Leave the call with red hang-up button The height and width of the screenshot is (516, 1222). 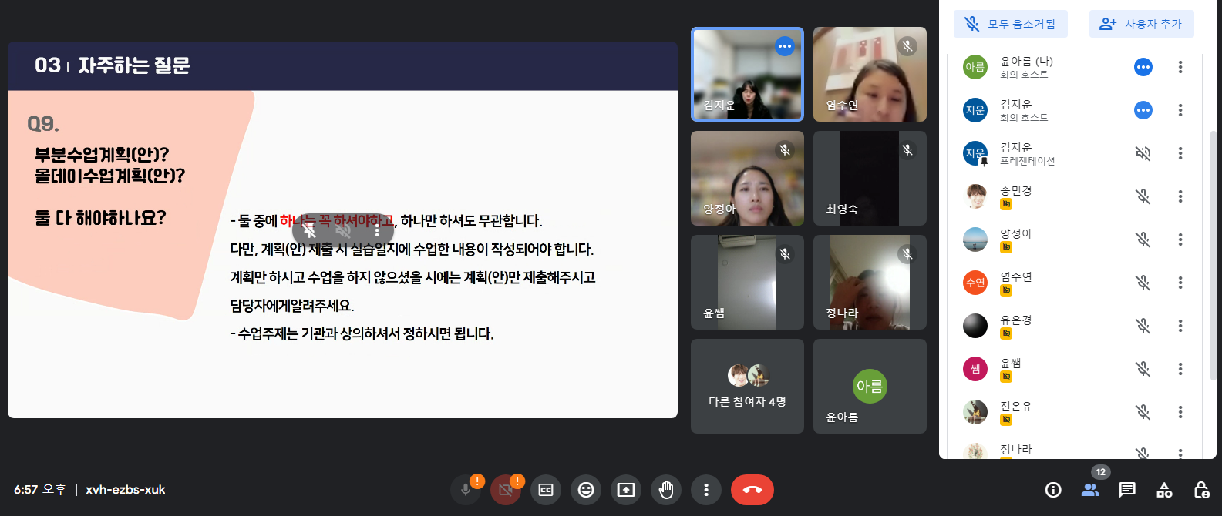coord(752,490)
